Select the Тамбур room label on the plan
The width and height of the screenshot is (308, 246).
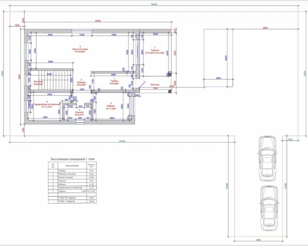(114, 81)
